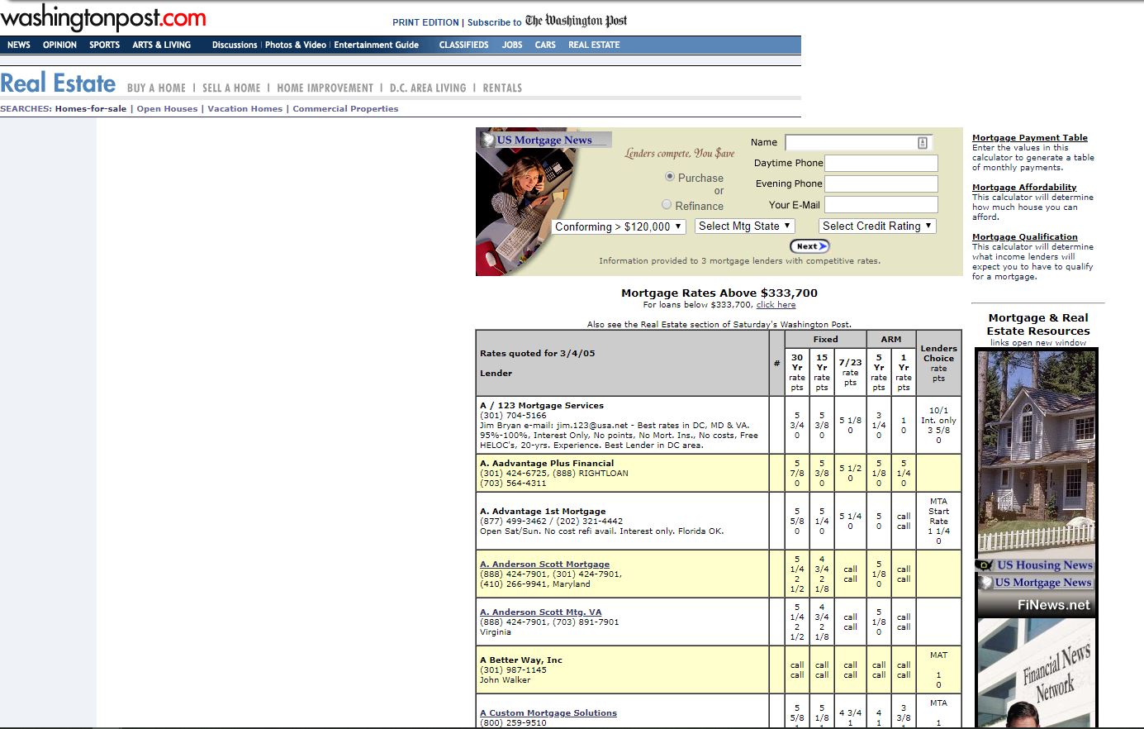Open the A. Anderson Scott Mtg. VA link
1144x729 pixels.
[x=540, y=612]
